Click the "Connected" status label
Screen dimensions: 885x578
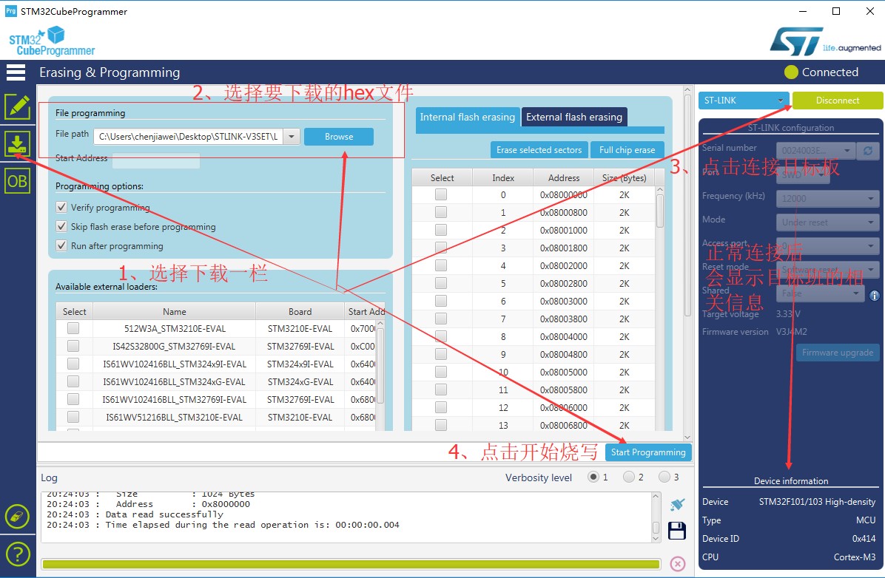(x=830, y=72)
